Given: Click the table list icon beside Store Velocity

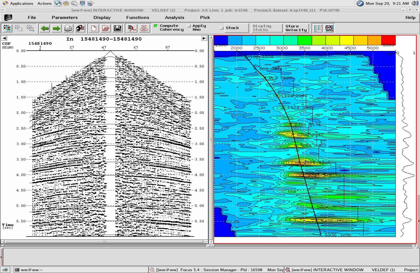Looking at the screenshot, I should tap(318, 28).
